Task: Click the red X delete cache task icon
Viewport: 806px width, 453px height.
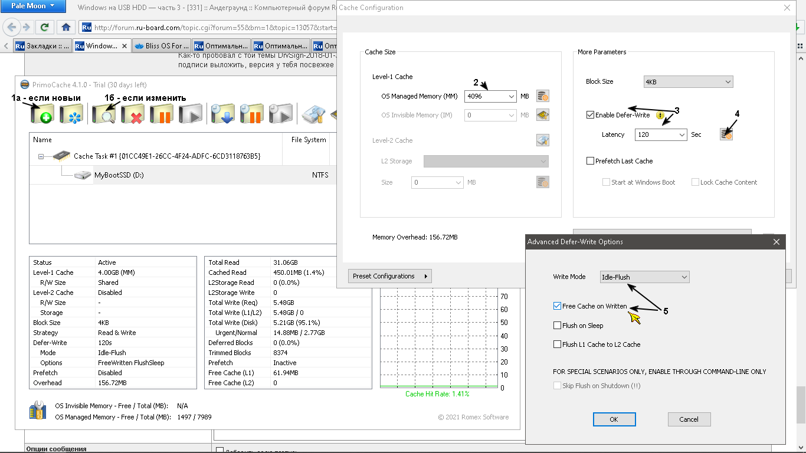Action: click(133, 113)
